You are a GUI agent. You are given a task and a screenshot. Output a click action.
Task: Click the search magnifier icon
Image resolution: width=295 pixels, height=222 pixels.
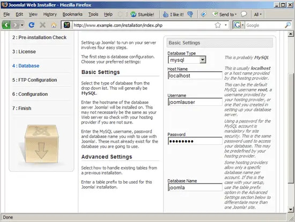(x=288, y=25)
